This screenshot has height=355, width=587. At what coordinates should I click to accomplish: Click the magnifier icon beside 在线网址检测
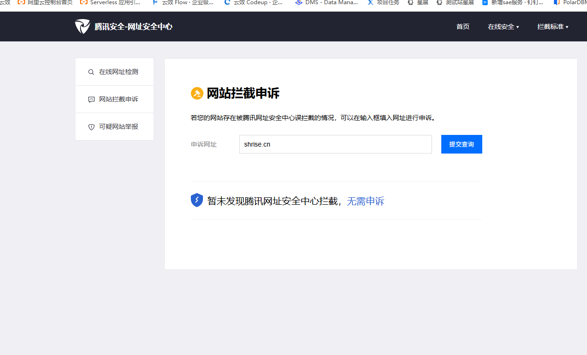91,72
